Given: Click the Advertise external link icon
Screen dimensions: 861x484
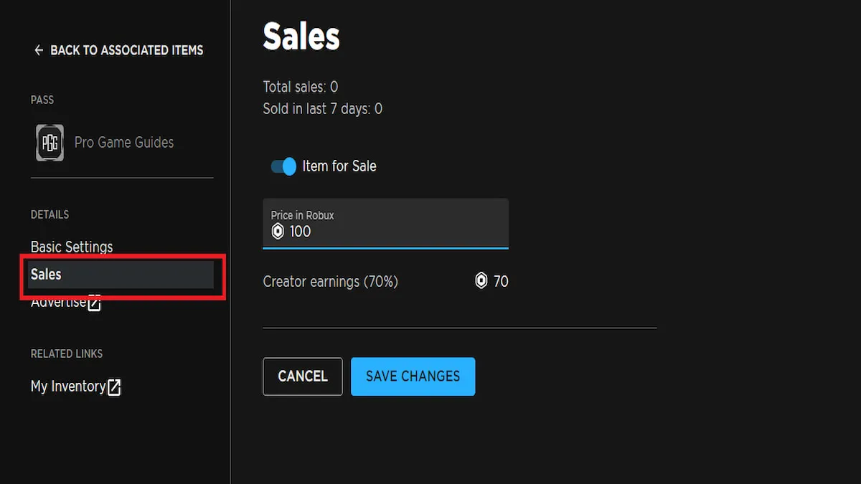Looking at the screenshot, I should [x=95, y=303].
